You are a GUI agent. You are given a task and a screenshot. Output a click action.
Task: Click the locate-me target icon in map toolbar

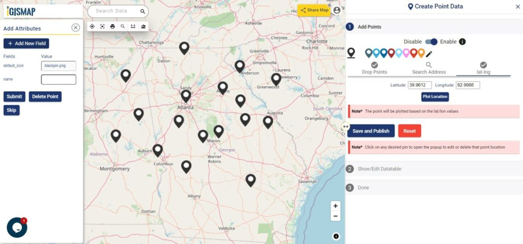point(92,27)
